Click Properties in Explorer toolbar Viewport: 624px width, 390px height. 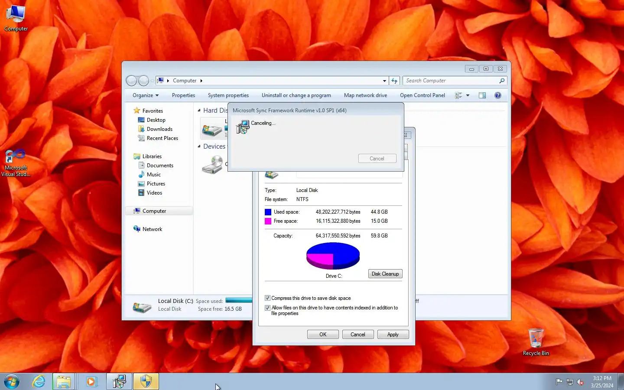click(183, 95)
